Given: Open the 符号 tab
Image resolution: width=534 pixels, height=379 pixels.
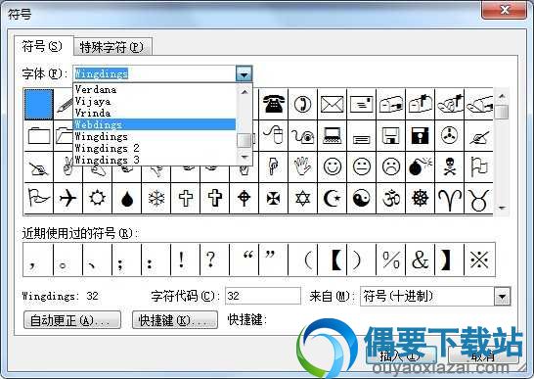Looking at the screenshot, I should pos(43,46).
